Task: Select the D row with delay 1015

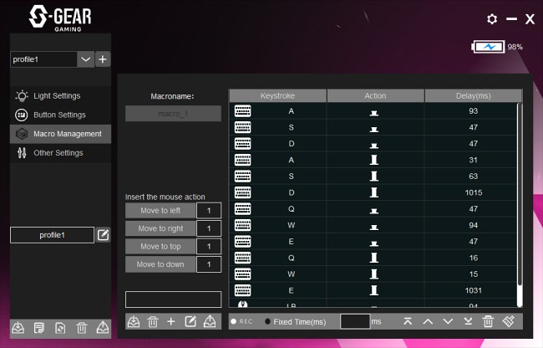Action: [373, 192]
